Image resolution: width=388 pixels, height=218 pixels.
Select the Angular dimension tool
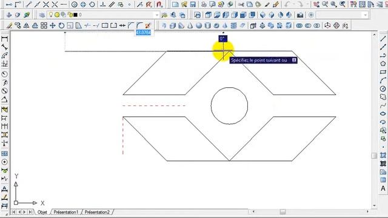pos(4,99)
